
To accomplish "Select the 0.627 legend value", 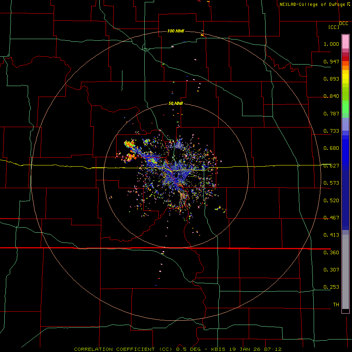I will (331, 166).
